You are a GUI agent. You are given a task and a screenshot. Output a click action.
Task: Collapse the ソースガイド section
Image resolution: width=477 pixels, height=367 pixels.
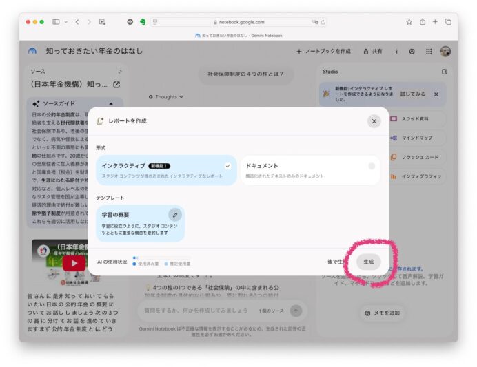point(111,103)
